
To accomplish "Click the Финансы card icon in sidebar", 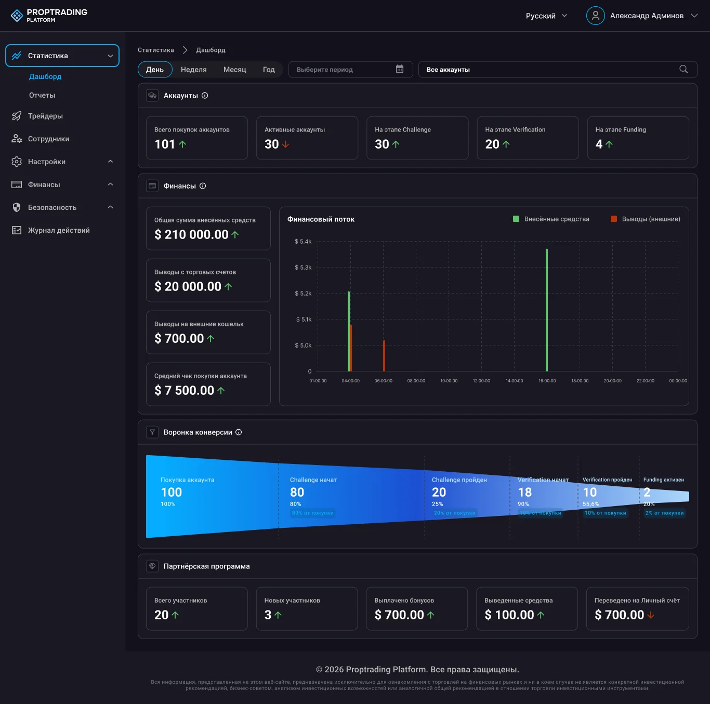I will tap(17, 184).
